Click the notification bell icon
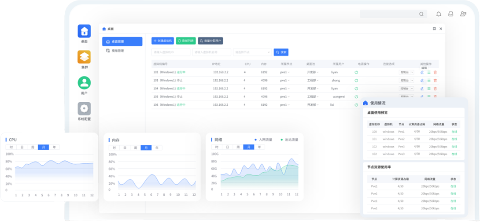This screenshot has width=480, height=222. click(x=439, y=14)
